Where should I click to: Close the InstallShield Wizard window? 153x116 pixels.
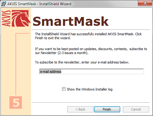(x=145, y=3)
